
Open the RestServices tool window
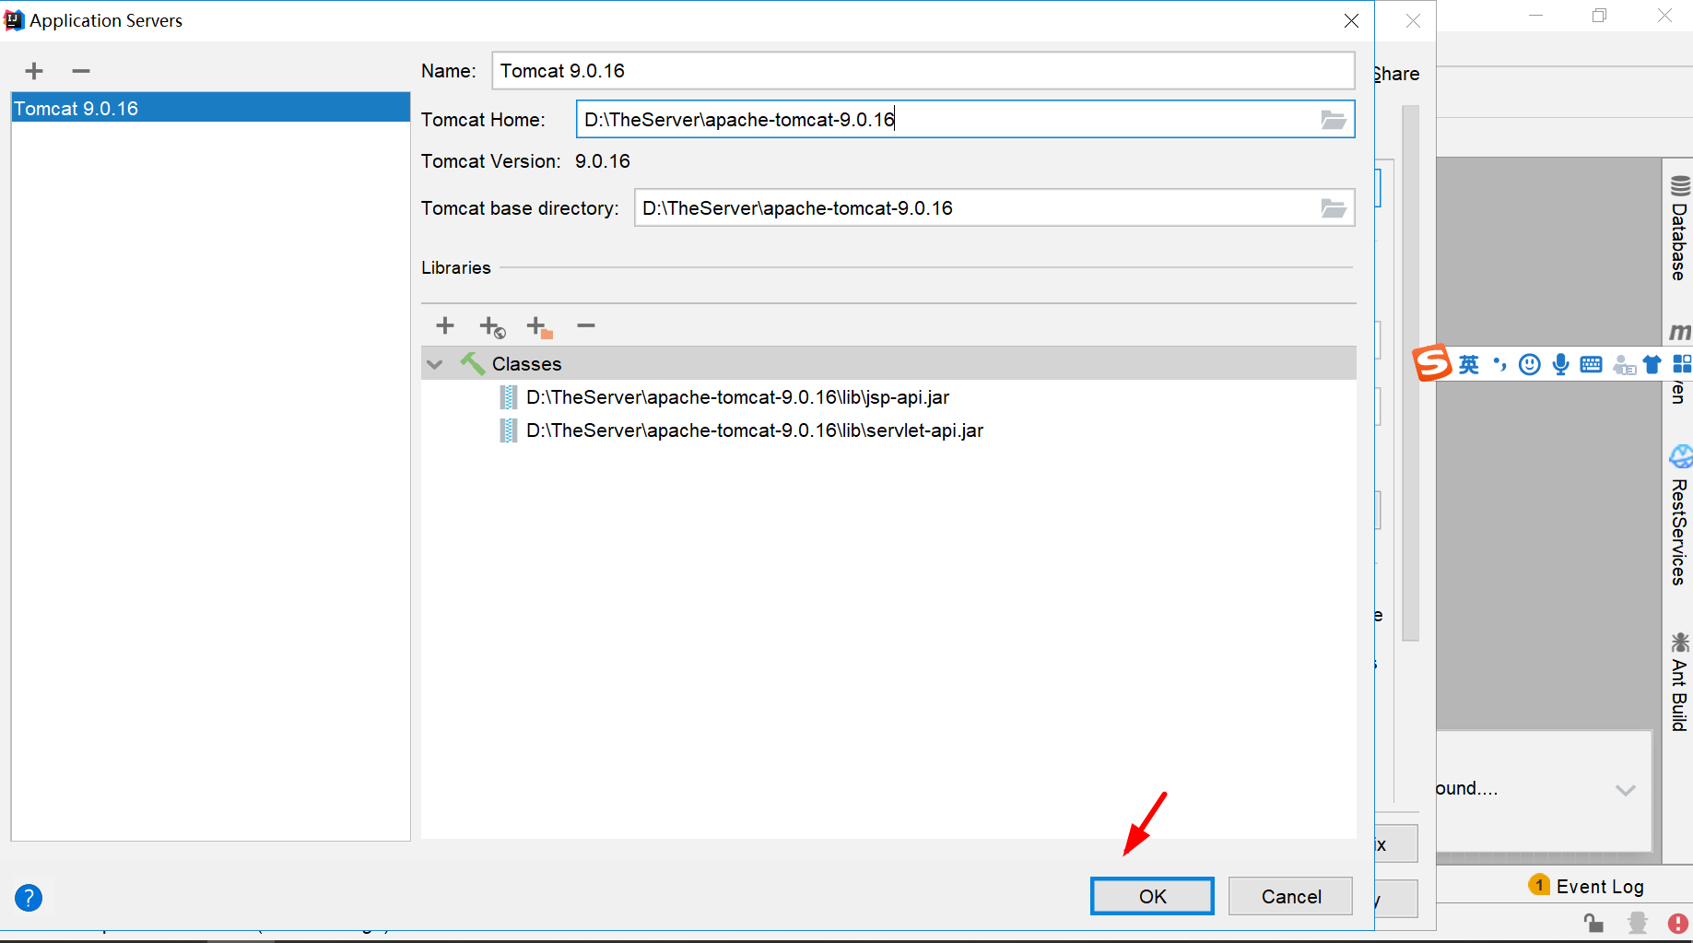coord(1679,516)
